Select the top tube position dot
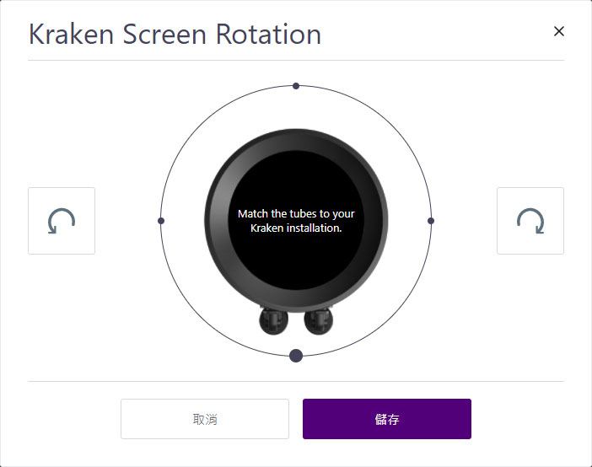592x467 pixels. coord(296,86)
